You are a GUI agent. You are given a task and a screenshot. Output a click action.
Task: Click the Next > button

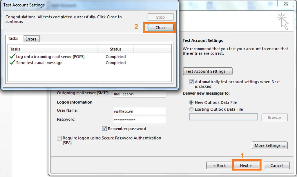pyautogui.click(x=246, y=165)
